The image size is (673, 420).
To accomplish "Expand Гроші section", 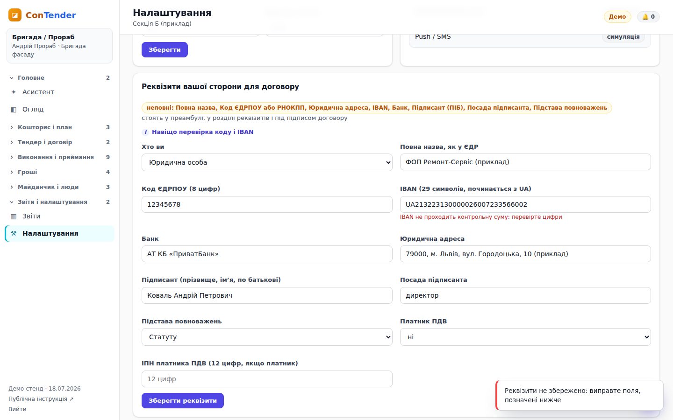I will point(60,172).
